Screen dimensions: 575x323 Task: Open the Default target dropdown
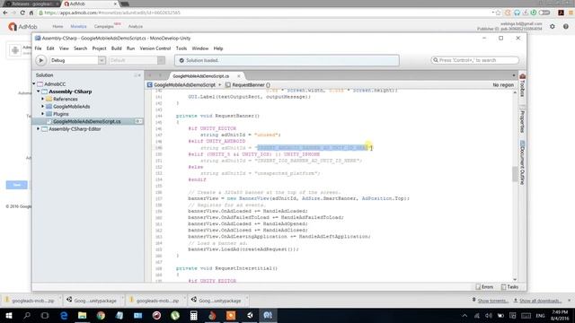tap(137, 60)
